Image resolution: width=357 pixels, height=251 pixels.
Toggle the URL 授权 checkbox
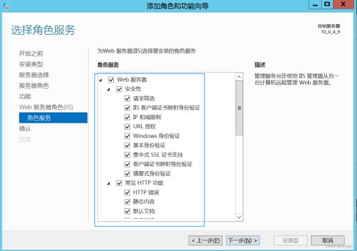[x=127, y=126]
